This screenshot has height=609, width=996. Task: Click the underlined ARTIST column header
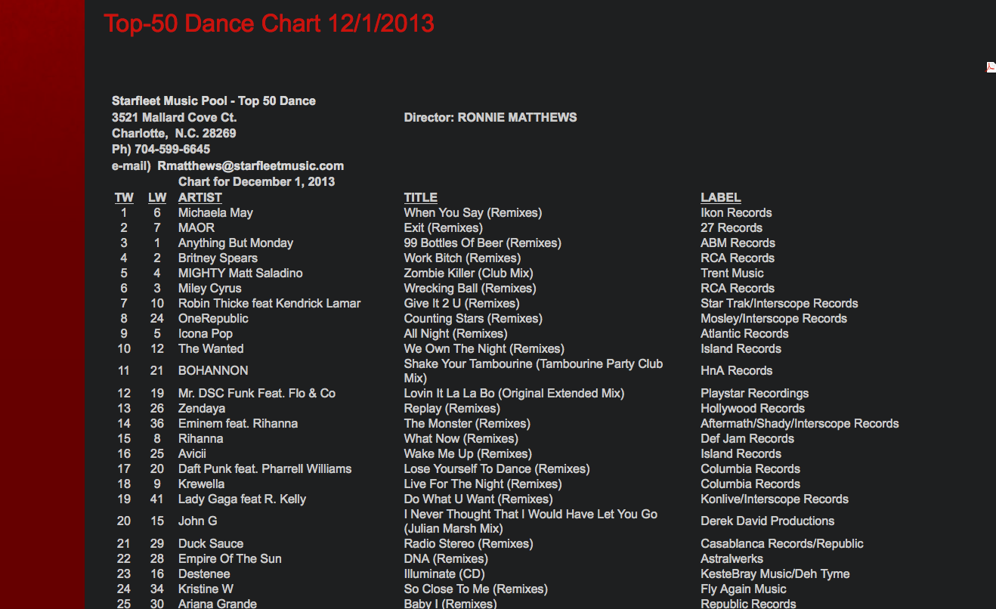tap(200, 198)
